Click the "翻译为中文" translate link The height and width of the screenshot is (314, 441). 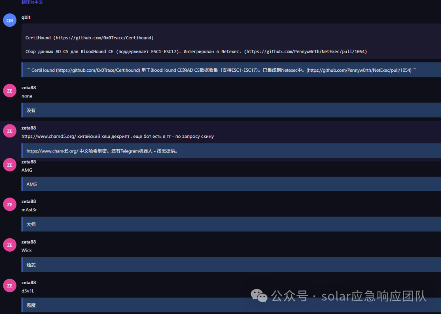point(32,2)
